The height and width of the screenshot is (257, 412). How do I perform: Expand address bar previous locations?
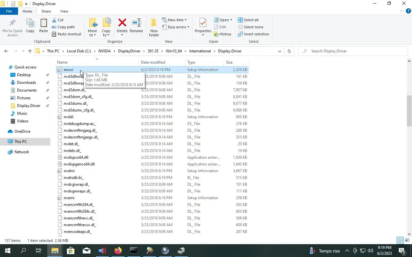click(x=279, y=51)
